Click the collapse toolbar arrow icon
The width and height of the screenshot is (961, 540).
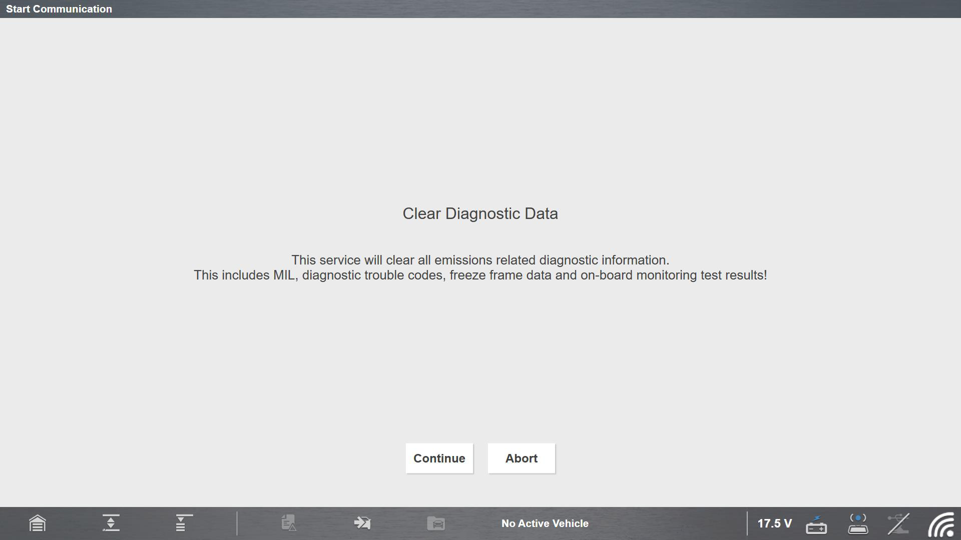[111, 523]
